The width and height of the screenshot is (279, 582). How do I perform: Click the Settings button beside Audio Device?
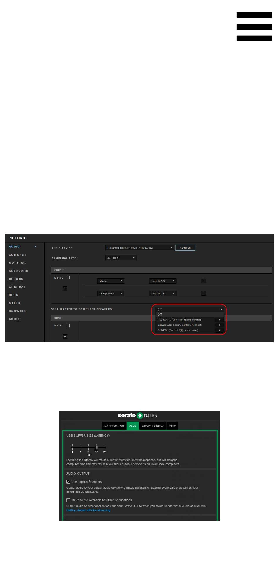coord(185,248)
